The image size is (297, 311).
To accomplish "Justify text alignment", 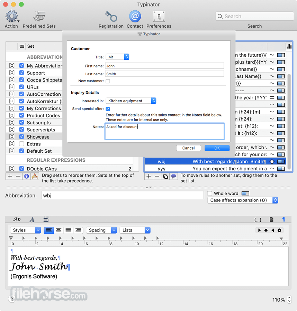I will click(x=68, y=230).
